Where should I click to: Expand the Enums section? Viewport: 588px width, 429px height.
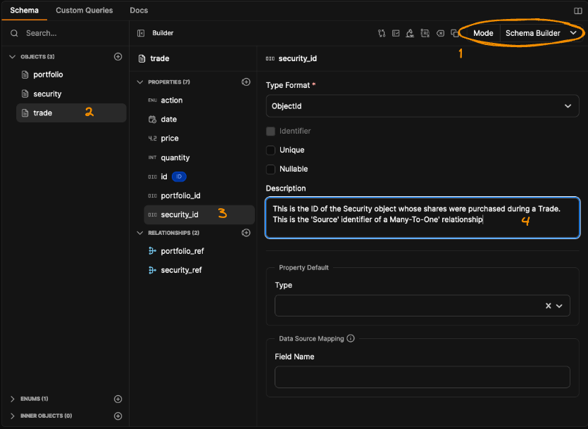point(13,399)
